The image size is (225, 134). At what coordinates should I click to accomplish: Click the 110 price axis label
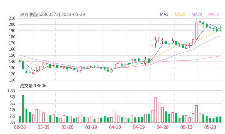(12, 80)
